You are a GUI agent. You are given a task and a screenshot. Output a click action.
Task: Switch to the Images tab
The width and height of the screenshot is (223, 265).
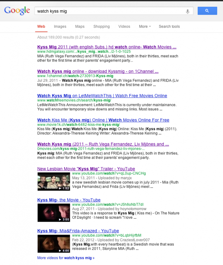pyautogui.click(x=60, y=26)
